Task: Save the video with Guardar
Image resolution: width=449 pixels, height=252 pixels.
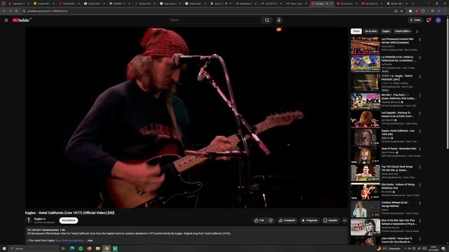Action: [330, 220]
